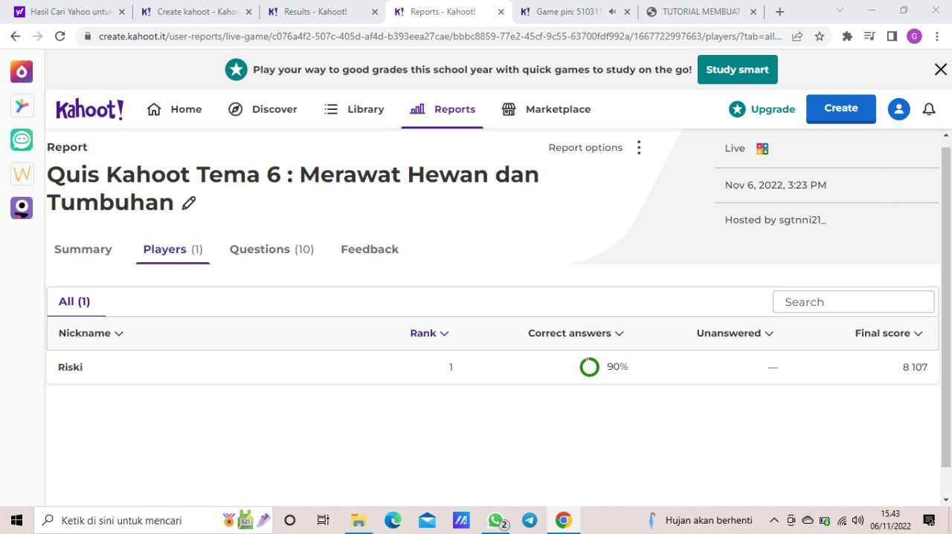Viewport: 952px width, 534px height.
Task: Share this page via address bar icon
Action: [797, 36]
